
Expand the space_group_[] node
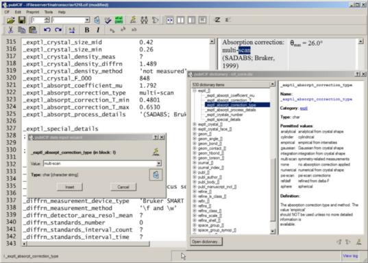[195, 225]
